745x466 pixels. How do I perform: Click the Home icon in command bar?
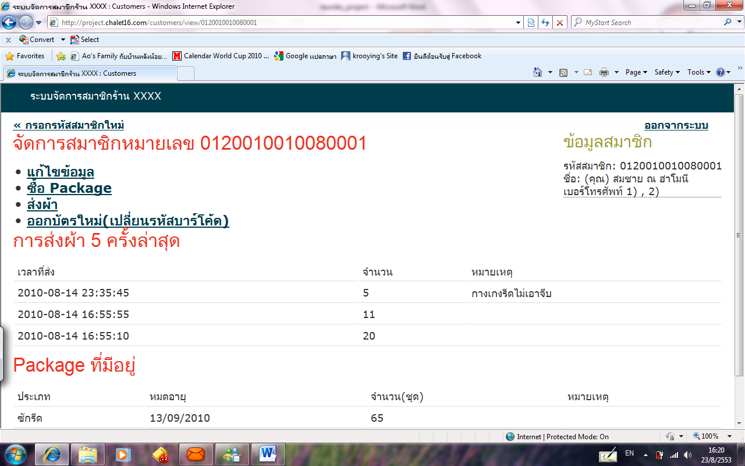[538, 72]
